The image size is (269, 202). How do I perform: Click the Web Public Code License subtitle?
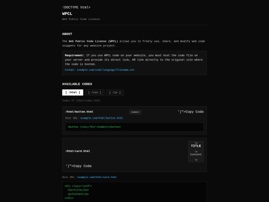pos(81,19)
